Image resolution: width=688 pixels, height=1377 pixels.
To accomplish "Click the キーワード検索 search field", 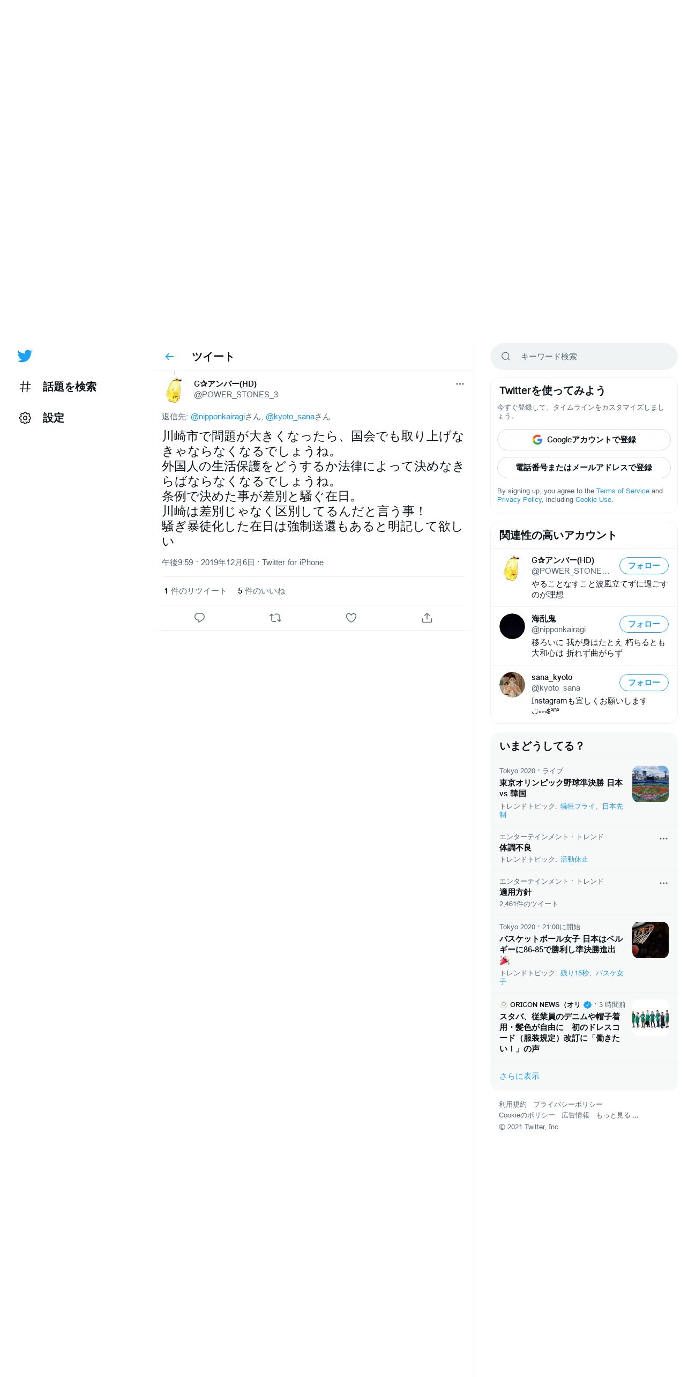I will (x=584, y=357).
